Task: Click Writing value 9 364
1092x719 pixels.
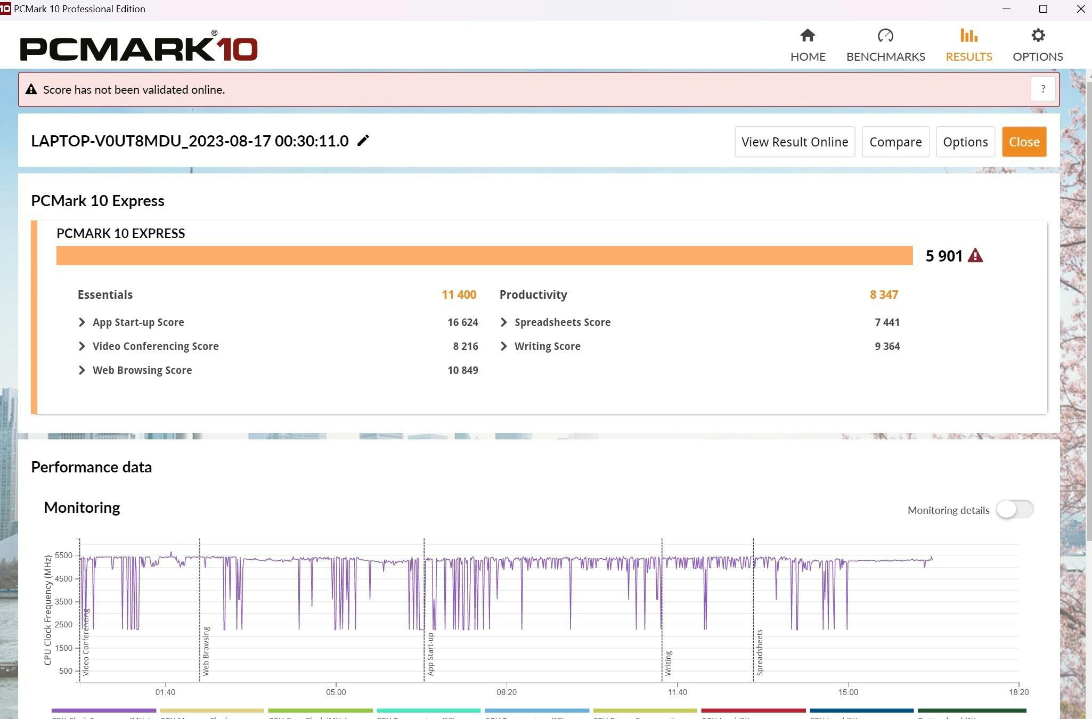Action: 887,346
